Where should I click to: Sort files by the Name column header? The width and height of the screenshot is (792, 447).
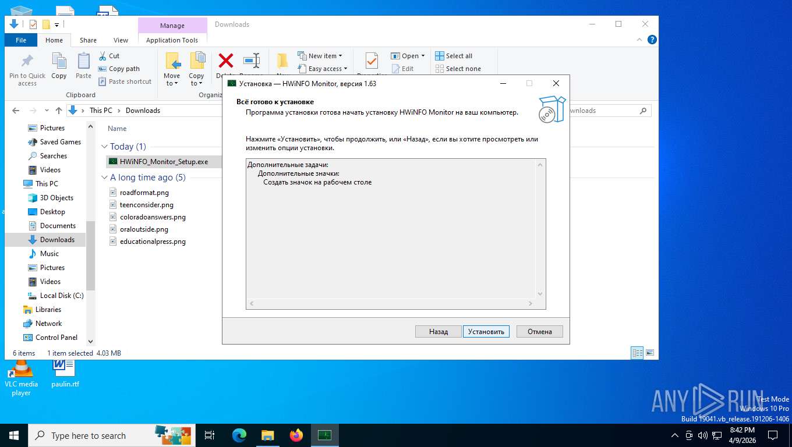(117, 129)
